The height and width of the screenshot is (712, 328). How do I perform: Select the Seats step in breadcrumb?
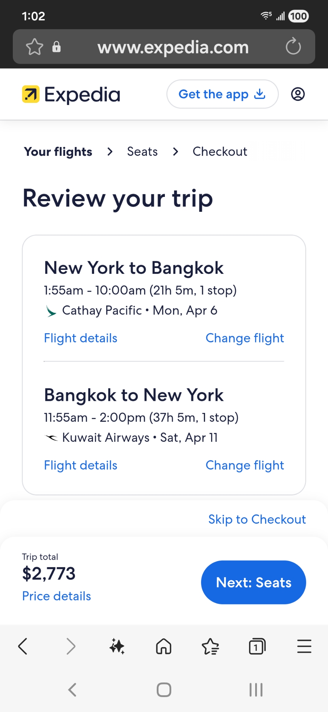pyautogui.click(x=143, y=152)
